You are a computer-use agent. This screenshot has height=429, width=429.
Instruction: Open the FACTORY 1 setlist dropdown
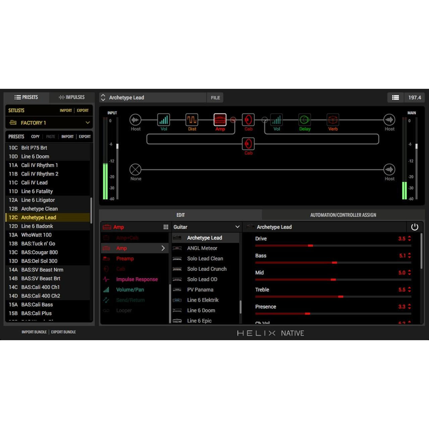tap(49, 123)
